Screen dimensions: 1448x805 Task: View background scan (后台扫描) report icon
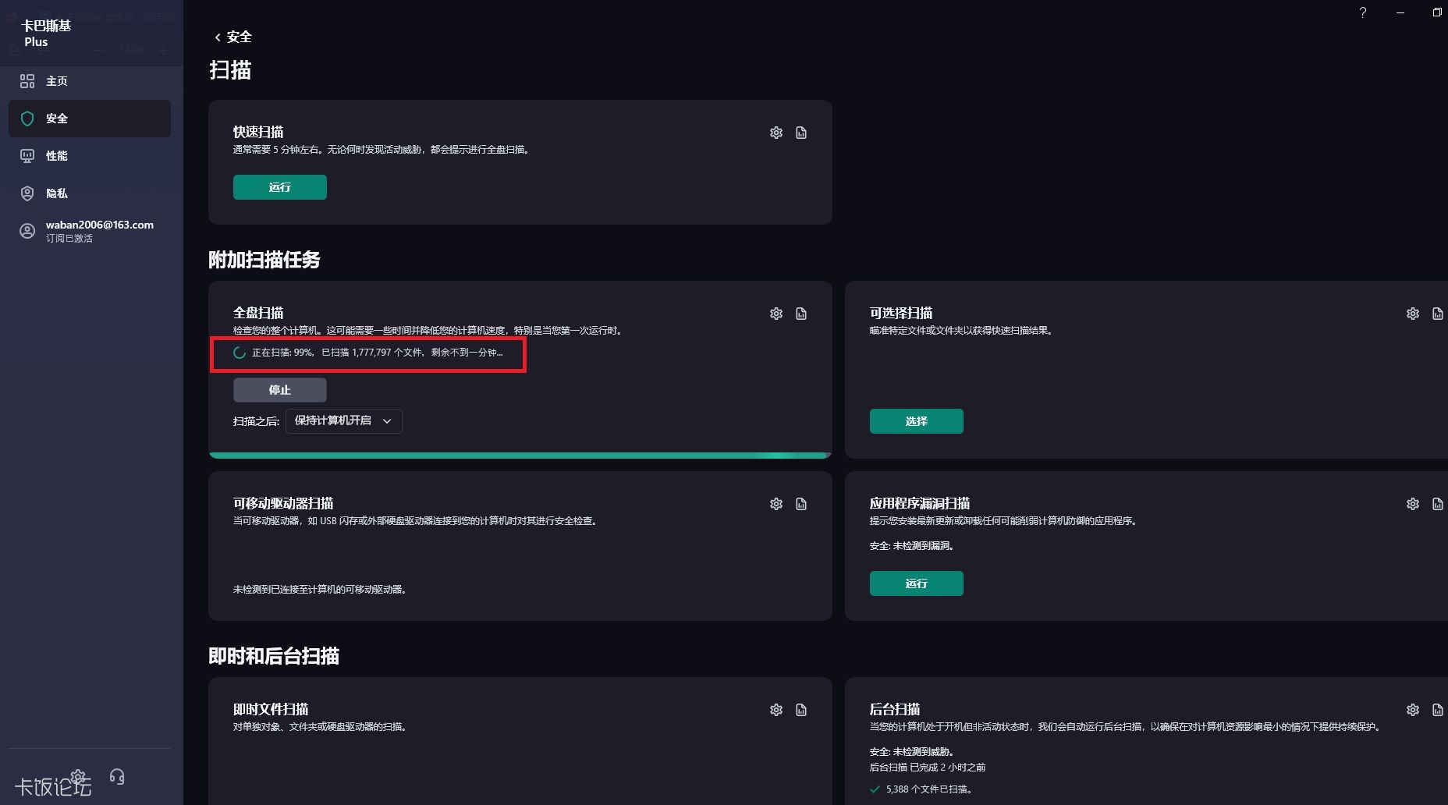pos(1438,710)
